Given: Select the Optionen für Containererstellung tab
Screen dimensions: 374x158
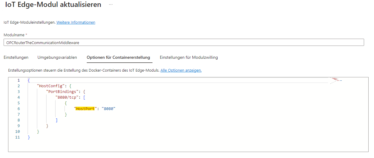Looking at the screenshot, I should [x=118, y=58].
